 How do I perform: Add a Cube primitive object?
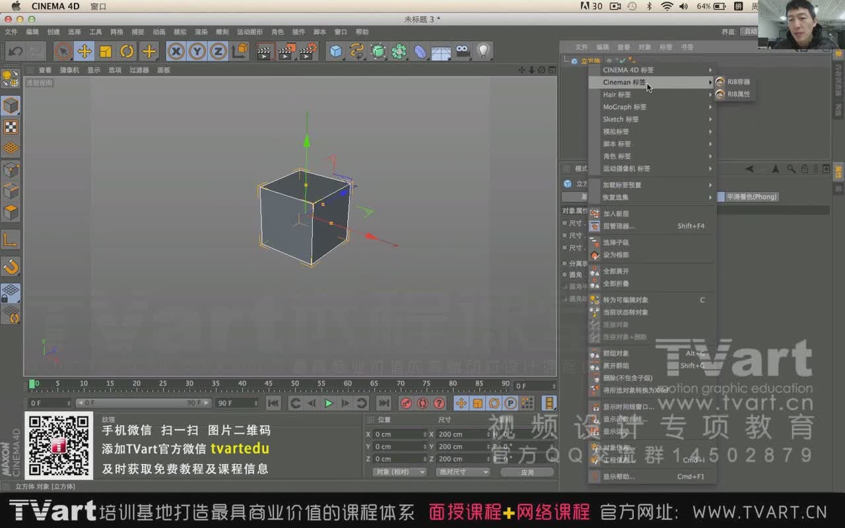click(x=336, y=51)
